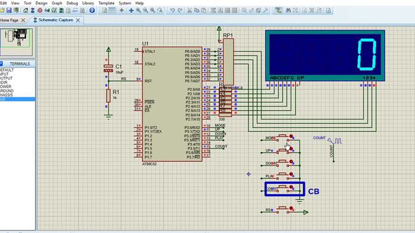Center view with the blue cross icon
Image resolution: width=415 pixels, height=233 pixels.
tap(131, 10)
